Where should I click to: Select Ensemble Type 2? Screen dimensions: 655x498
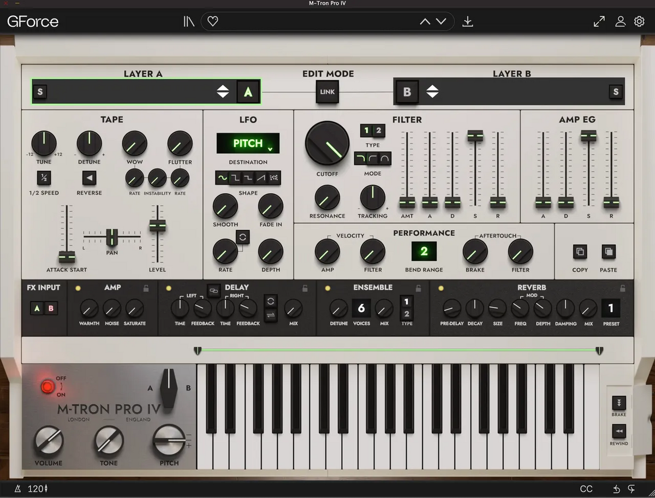pos(406,314)
